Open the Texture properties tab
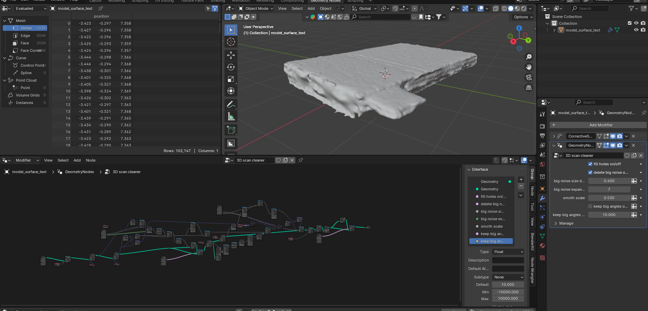 542,258
